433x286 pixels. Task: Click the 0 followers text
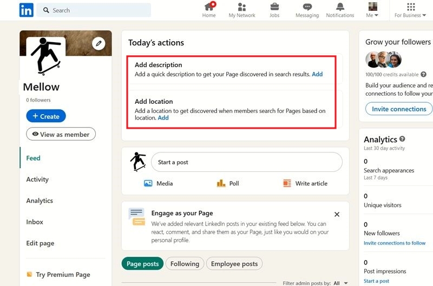click(38, 100)
